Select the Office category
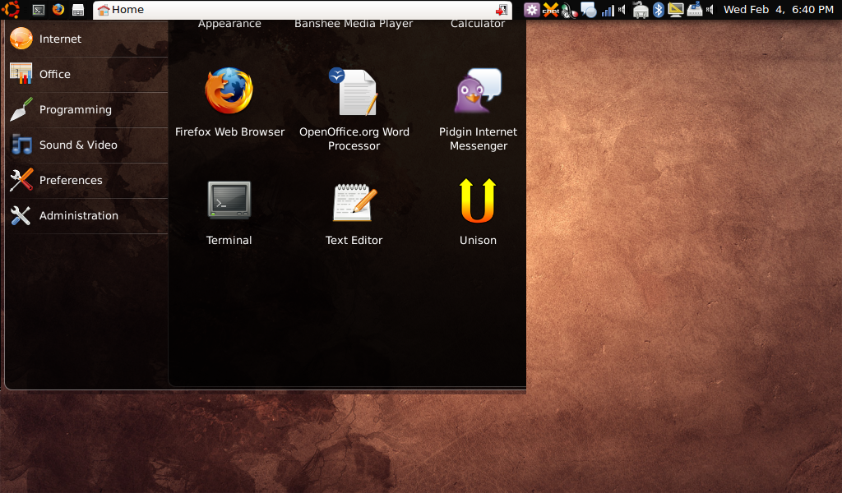 (54, 74)
